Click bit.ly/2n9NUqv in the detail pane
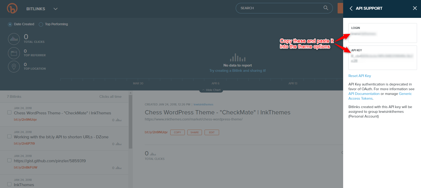This screenshot has width=421, height=188. coord(156,132)
